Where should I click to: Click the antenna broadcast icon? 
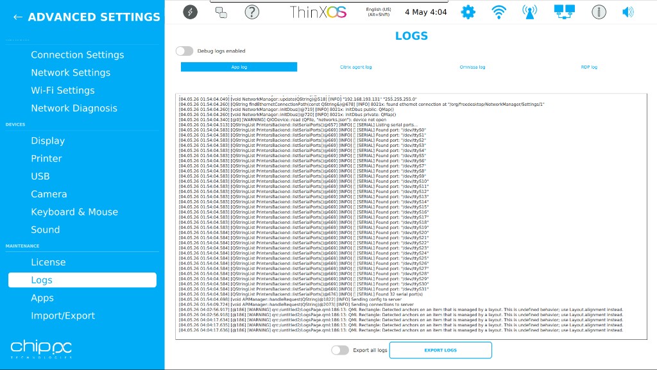pos(529,12)
